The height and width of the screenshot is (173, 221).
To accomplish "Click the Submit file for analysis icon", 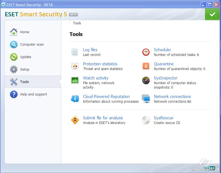I will click(75, 120).
